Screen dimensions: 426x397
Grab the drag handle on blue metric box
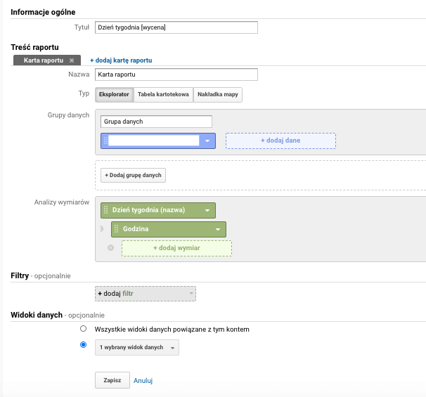coord(106,141)
